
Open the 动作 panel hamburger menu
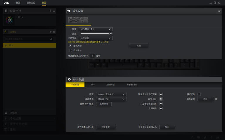[x=54, y=32]
